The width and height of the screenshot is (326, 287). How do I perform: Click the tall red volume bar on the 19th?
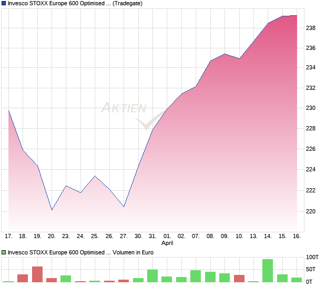(37, 274)
